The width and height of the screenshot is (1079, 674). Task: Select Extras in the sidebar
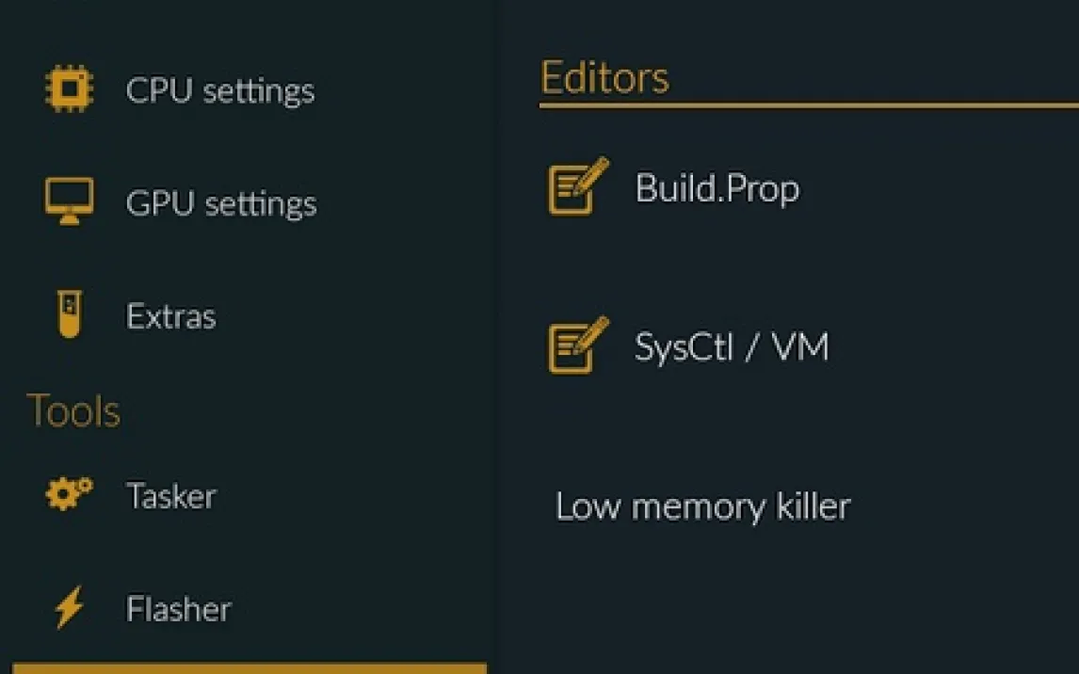pyautogui.click(x=171, y=316)
